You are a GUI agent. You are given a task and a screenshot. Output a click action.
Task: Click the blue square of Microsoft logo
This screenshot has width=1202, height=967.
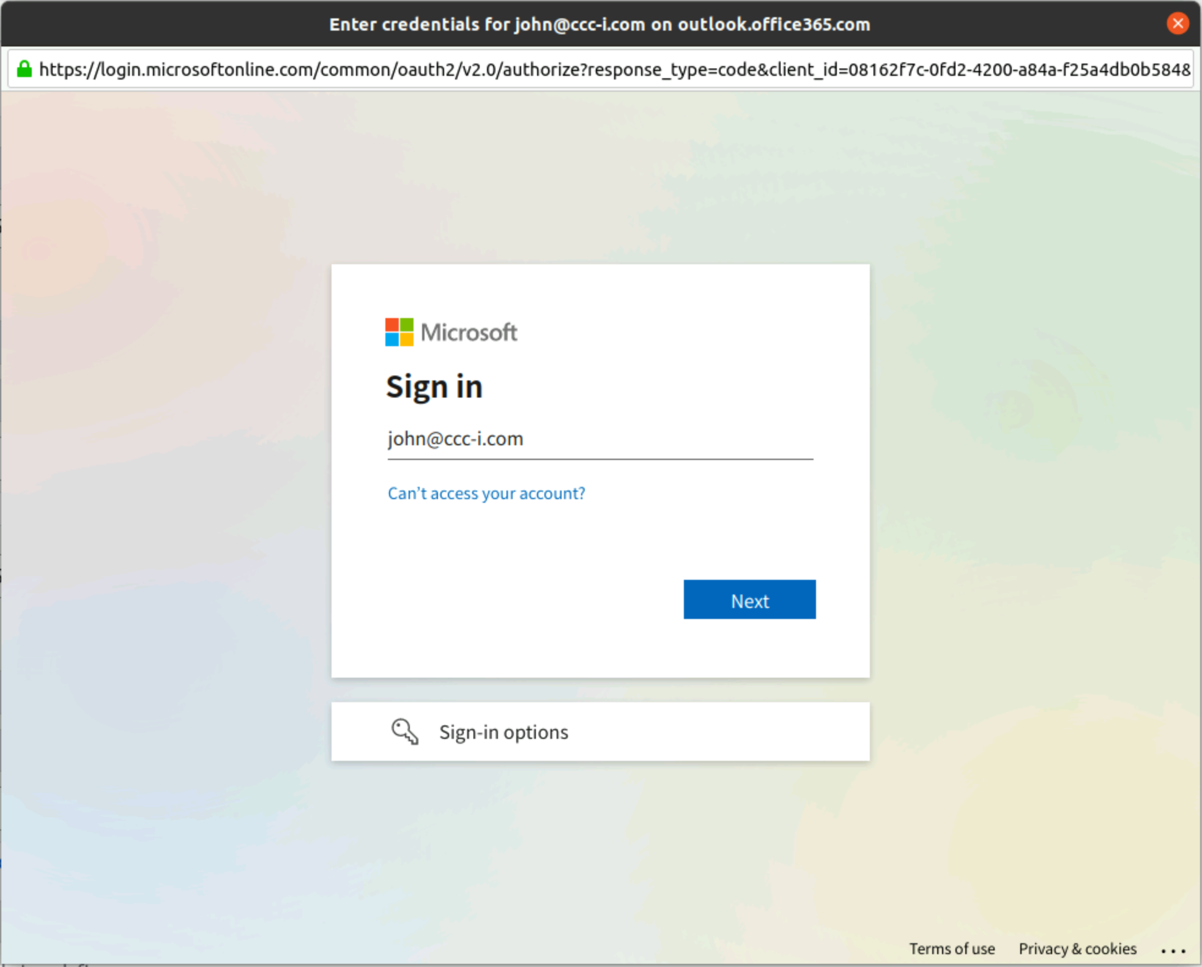pyautogui.click(x=391, y=339)
